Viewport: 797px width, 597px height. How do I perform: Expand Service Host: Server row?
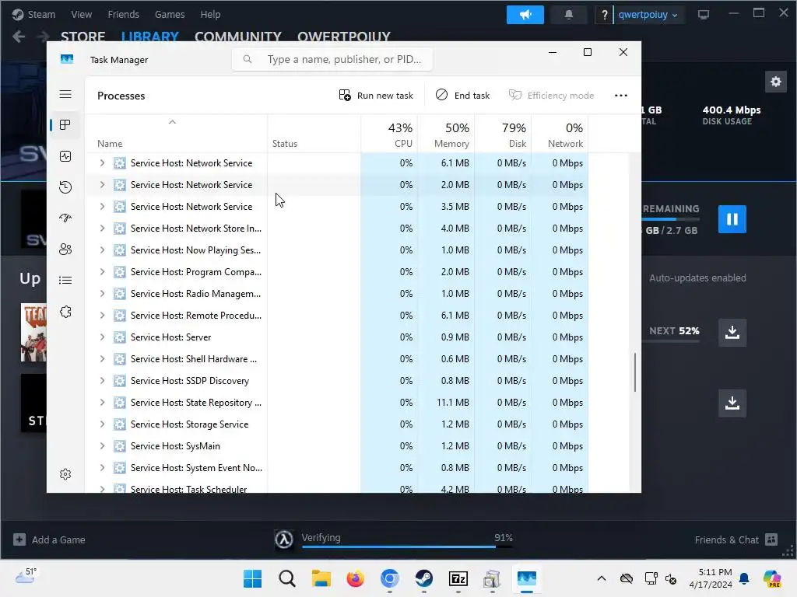click(102, 337)
